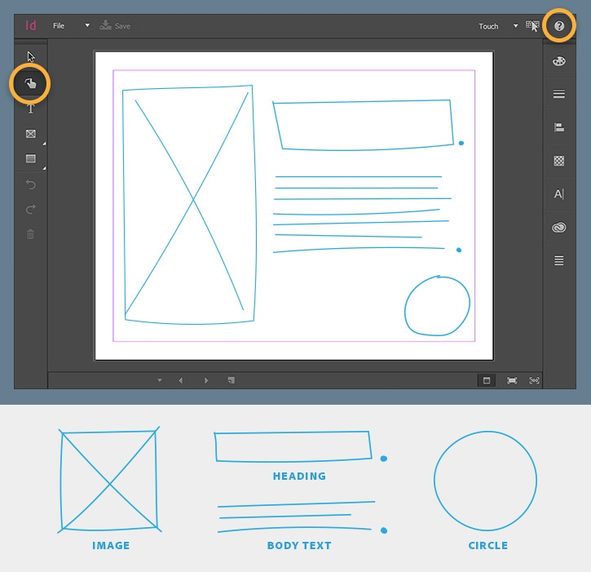Screen dimensions: 591x572
Task: Expand the File menu dropdown arrow
Action: coord(87,25)
